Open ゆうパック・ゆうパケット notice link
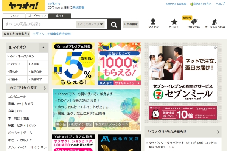The image size is (227, 151). tap(183, 145)
